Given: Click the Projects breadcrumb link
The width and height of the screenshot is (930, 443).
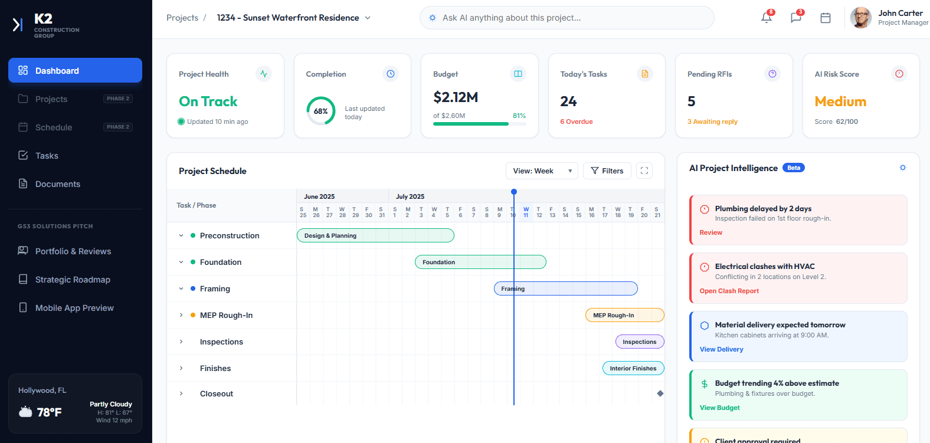Looking at the screenshot, I should pyautogui.click(x=182, y=18).
